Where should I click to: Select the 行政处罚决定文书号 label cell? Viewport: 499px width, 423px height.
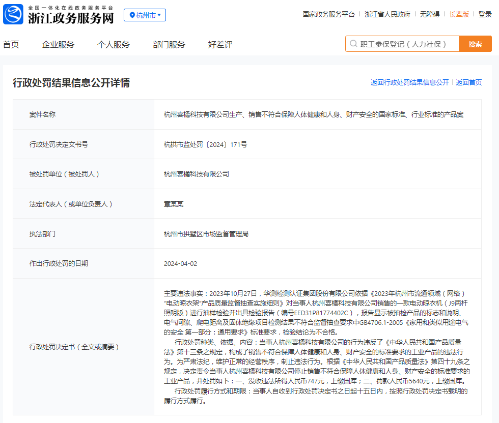84,144
